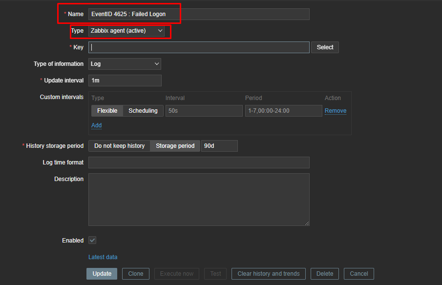The height and width of the screenshot is (285, 442).
Task: Switch to Scheduling interval mode
Action: pyautogui.click(x=143, y=110)
